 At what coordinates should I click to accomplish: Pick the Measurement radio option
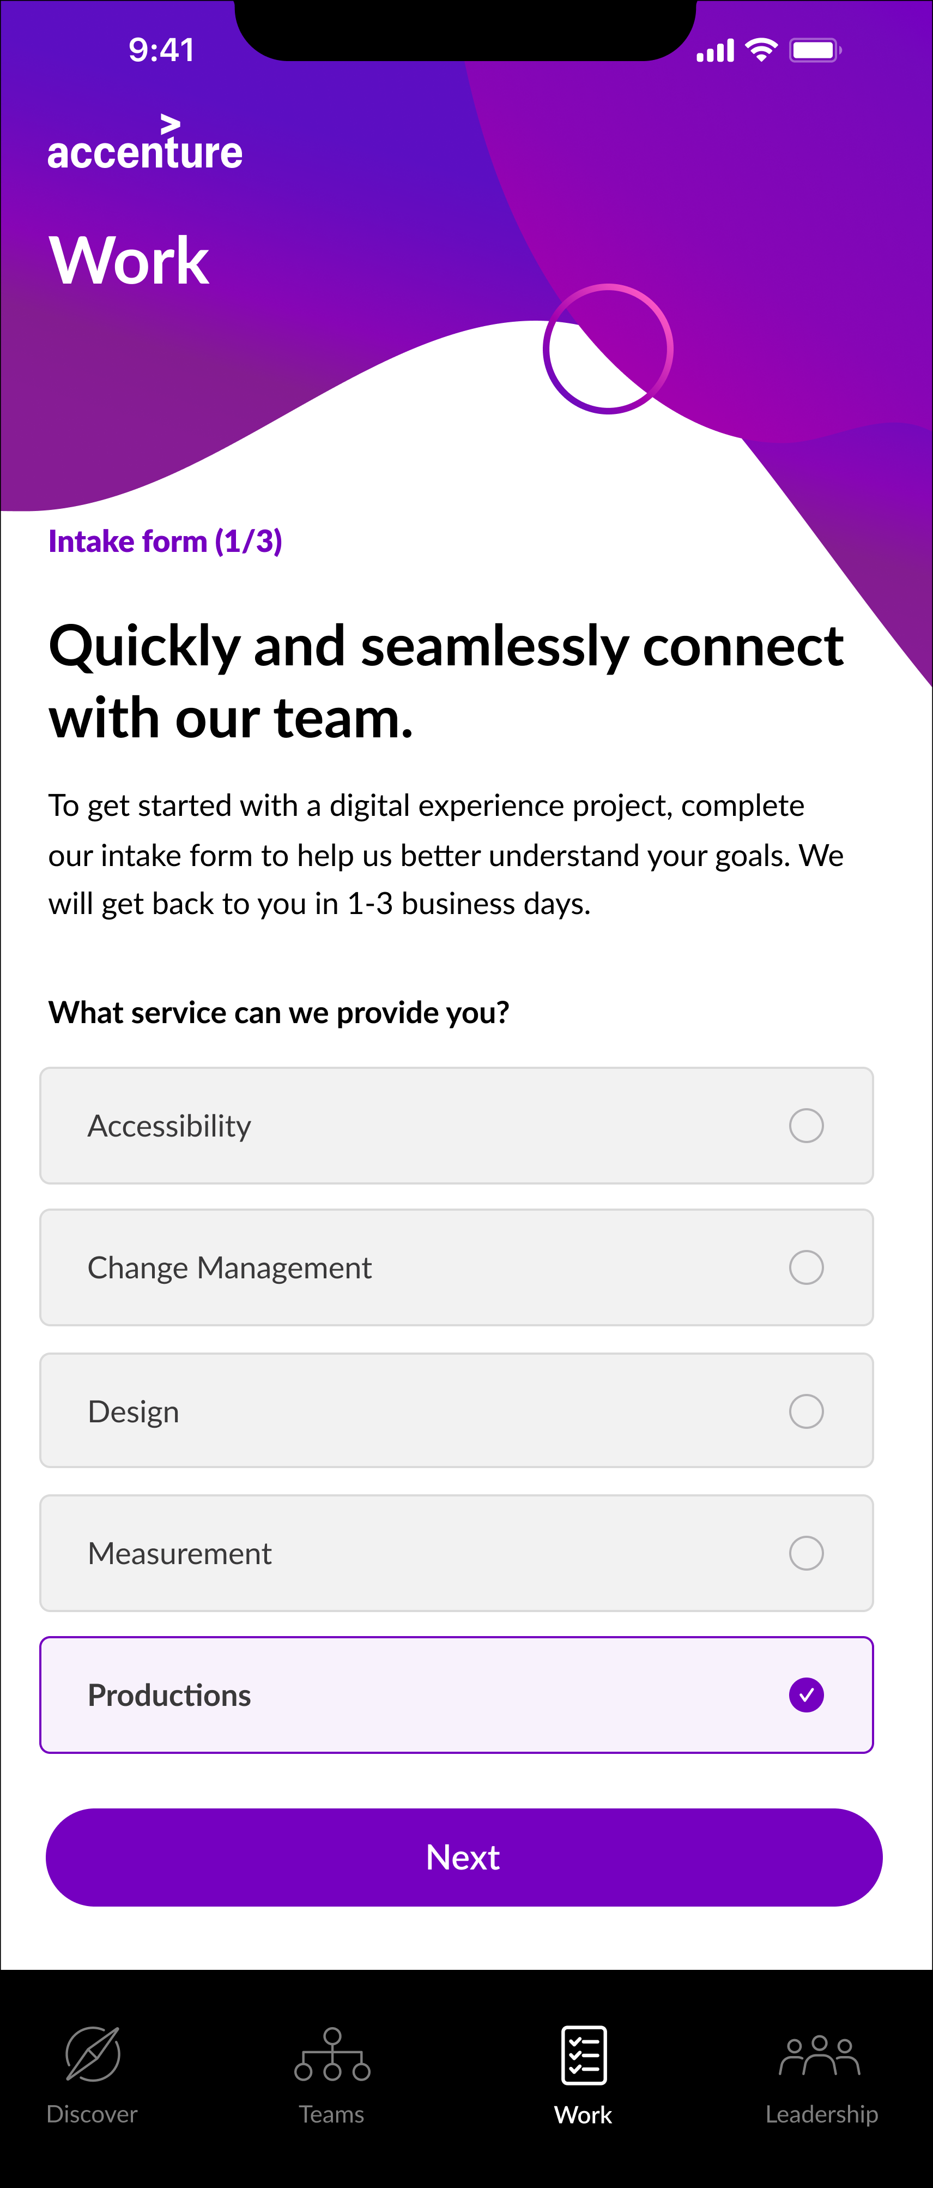[805, 1553]
